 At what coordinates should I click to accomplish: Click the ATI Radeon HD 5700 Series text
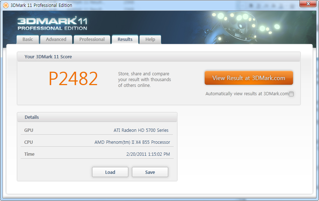pos(141,130)
